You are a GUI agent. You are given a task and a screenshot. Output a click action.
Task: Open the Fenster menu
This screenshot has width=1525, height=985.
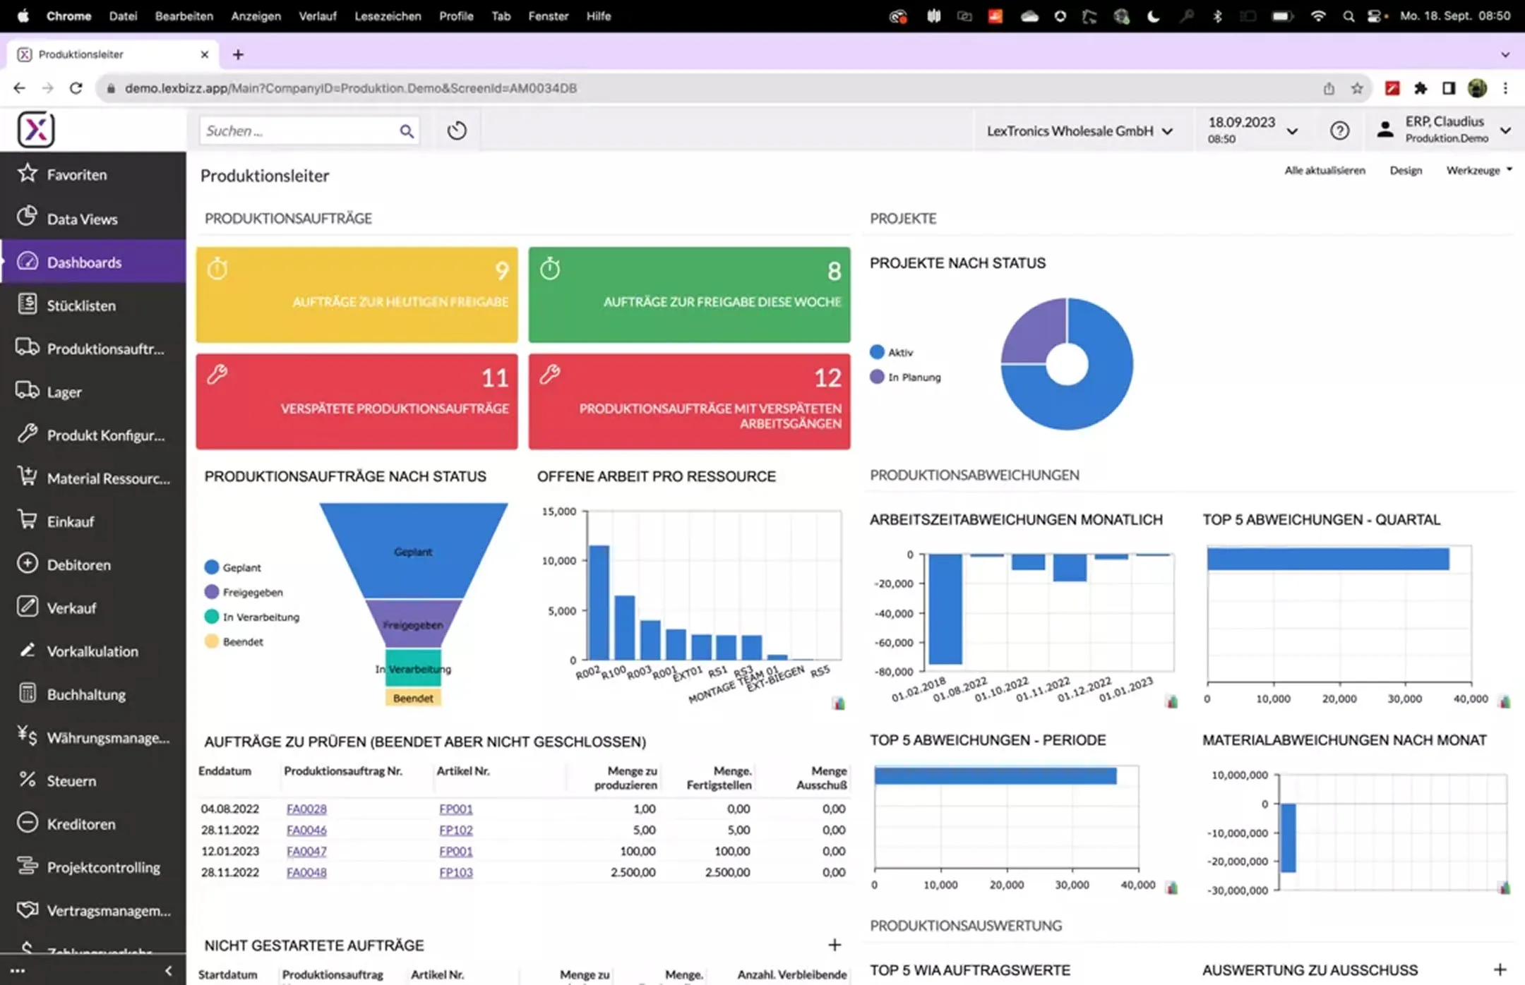tap(548, 16)
